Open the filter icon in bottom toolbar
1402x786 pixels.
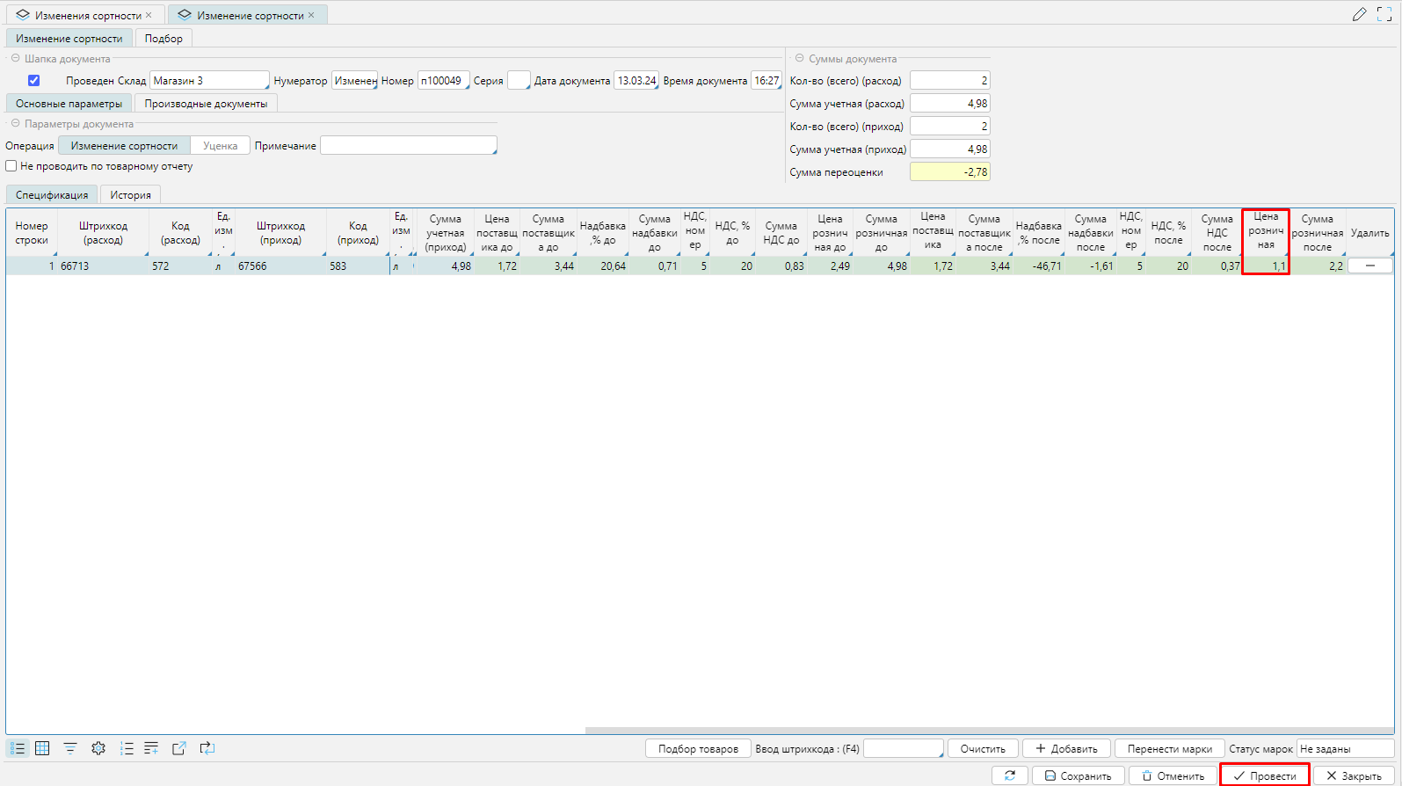point(70,748)
